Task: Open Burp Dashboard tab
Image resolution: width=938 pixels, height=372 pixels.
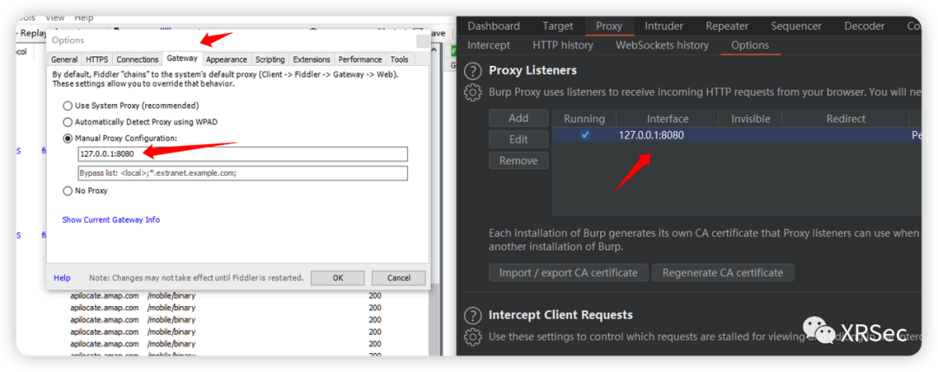Action: 493,26
